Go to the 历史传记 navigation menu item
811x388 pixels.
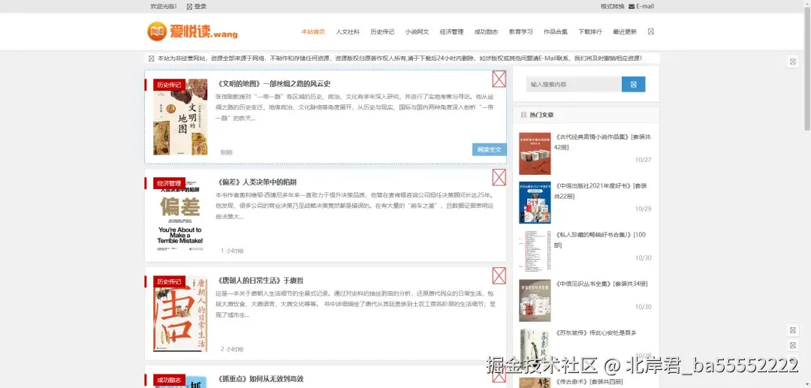coord(382,32)
